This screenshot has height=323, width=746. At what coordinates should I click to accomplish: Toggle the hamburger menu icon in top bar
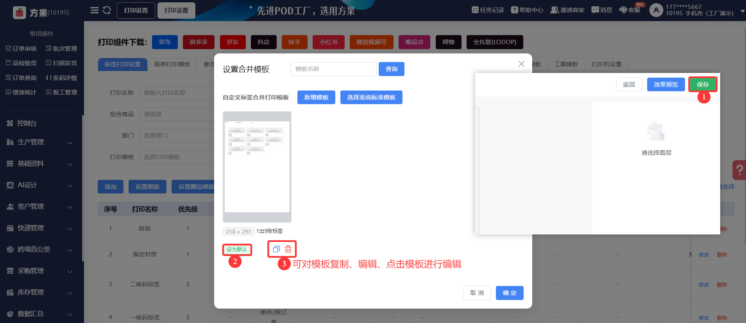pos(94,10)
